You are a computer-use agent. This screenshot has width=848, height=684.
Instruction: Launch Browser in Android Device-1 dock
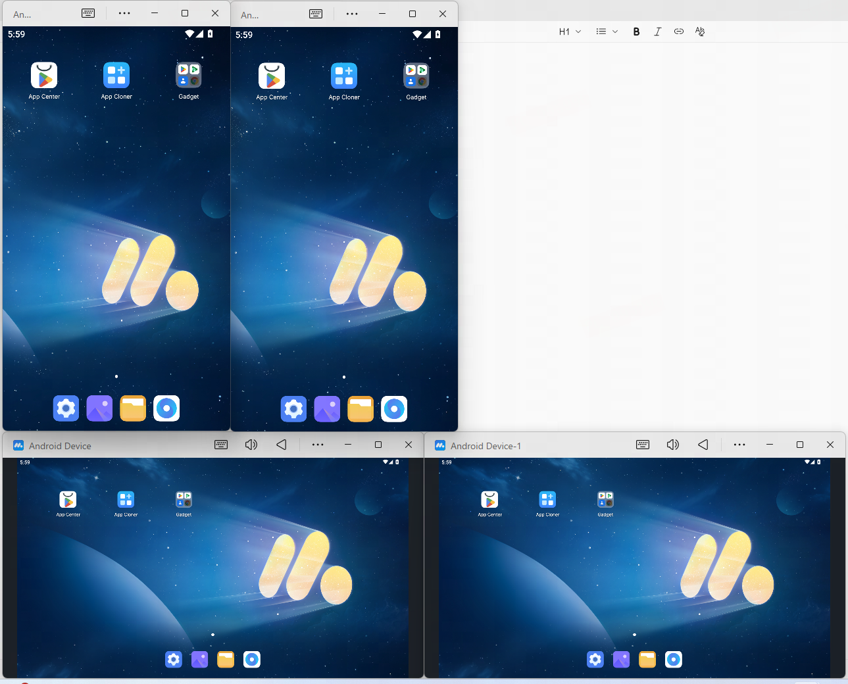674,659
